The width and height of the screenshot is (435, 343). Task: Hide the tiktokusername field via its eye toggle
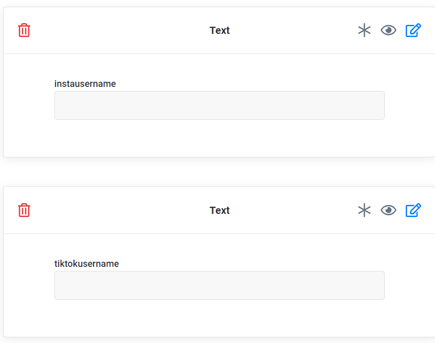click(389, 210)
